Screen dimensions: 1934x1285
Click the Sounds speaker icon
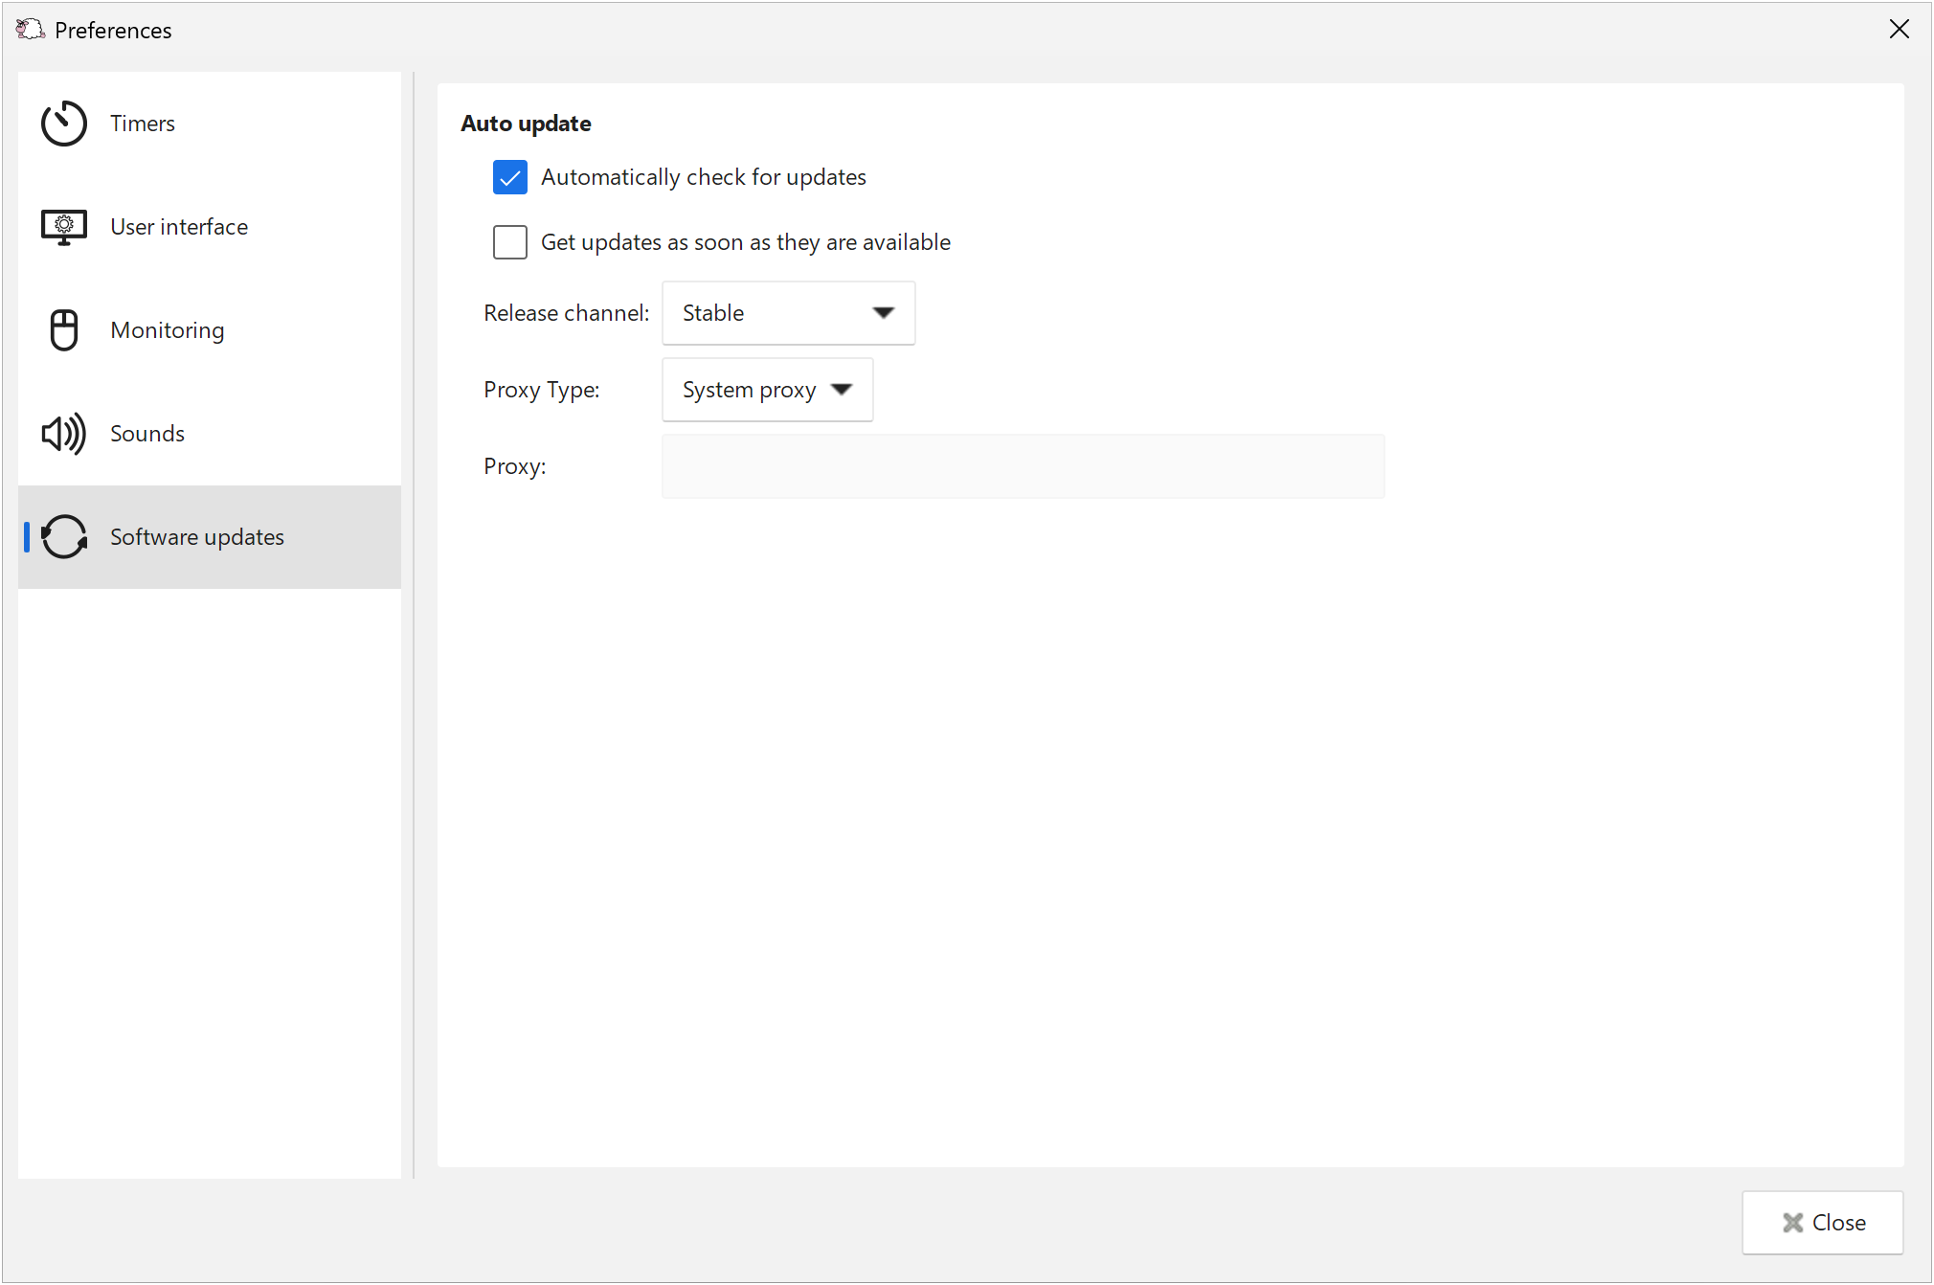(64, 434)
